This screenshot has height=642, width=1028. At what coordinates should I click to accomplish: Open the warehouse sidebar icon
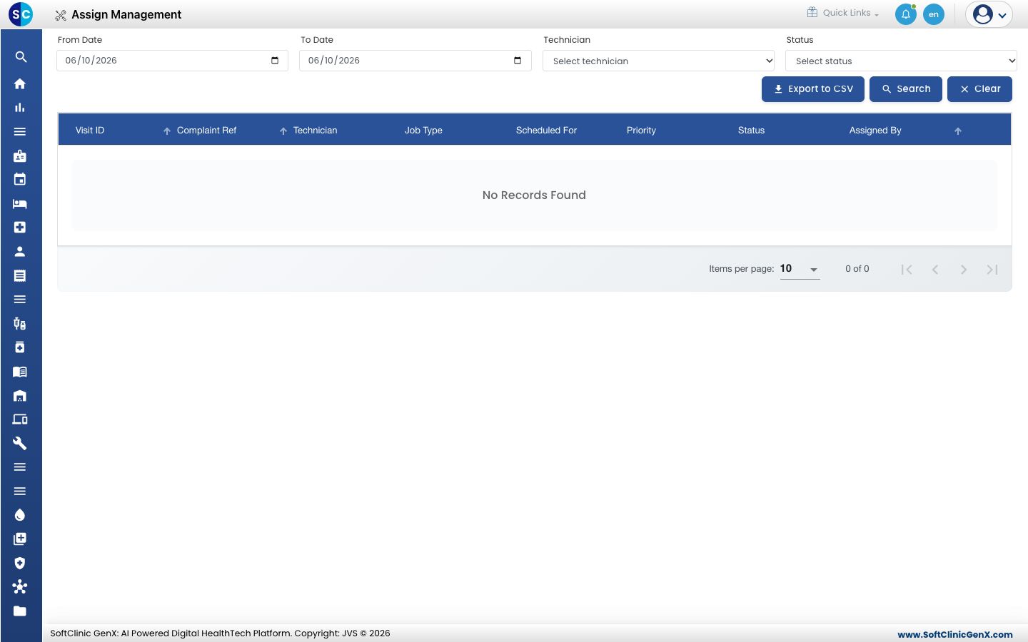click(x=20, y=396)
